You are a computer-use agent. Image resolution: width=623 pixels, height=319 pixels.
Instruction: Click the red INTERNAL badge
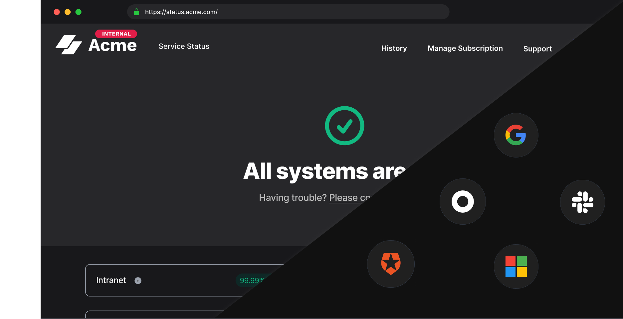point(116,34)
